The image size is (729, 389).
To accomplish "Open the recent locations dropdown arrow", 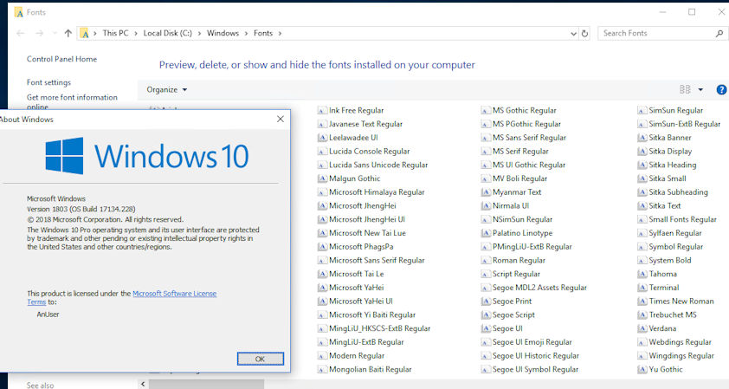I will coord(55,34).
